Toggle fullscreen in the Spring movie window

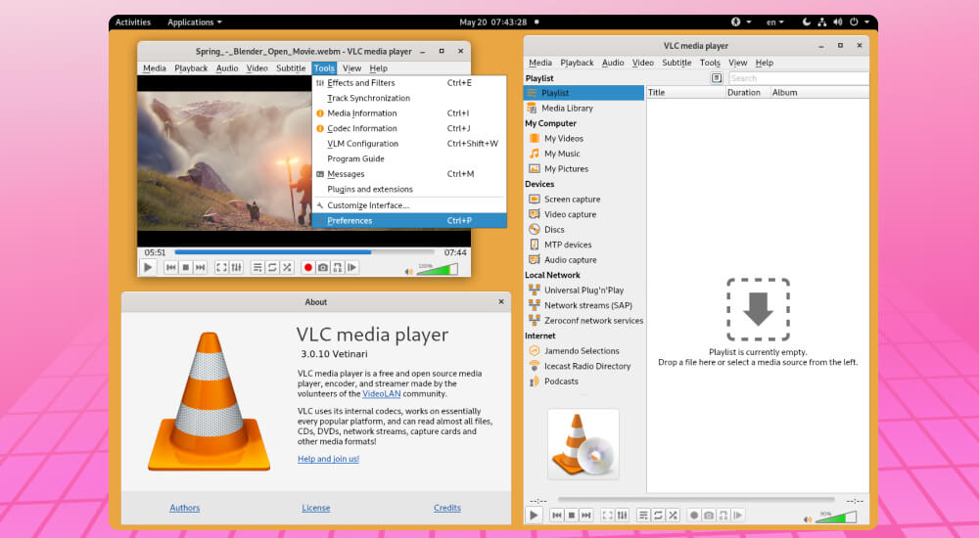(x=221, y=267)
